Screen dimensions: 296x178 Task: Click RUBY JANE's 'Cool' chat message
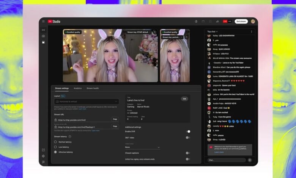pos(227,108)
